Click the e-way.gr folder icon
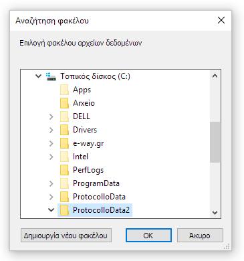Screen dimensions: 244x261 64,143
